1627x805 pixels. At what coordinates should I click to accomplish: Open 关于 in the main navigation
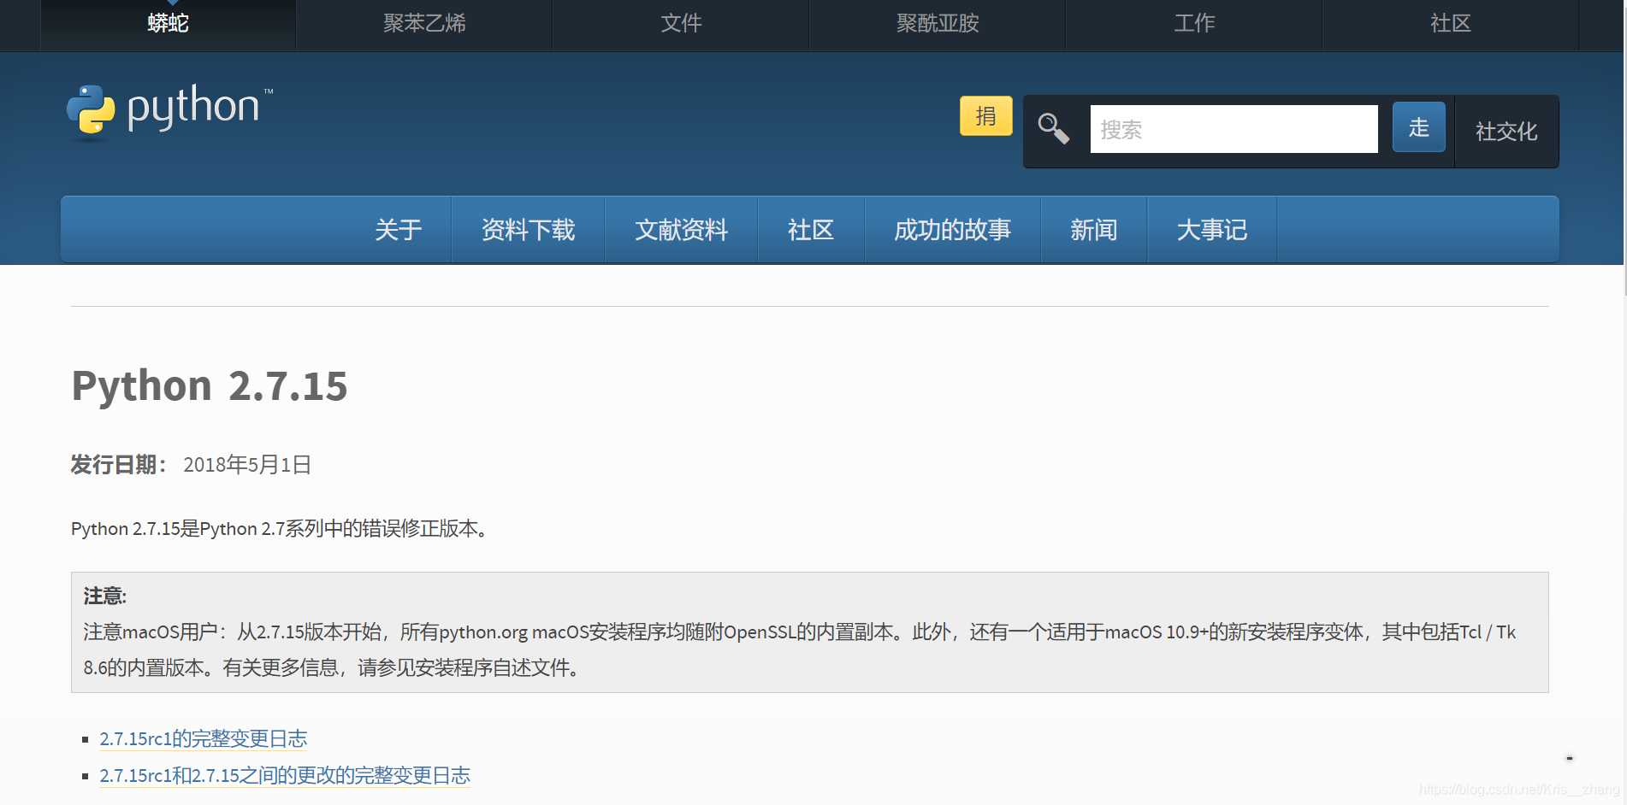click(399, 230)
